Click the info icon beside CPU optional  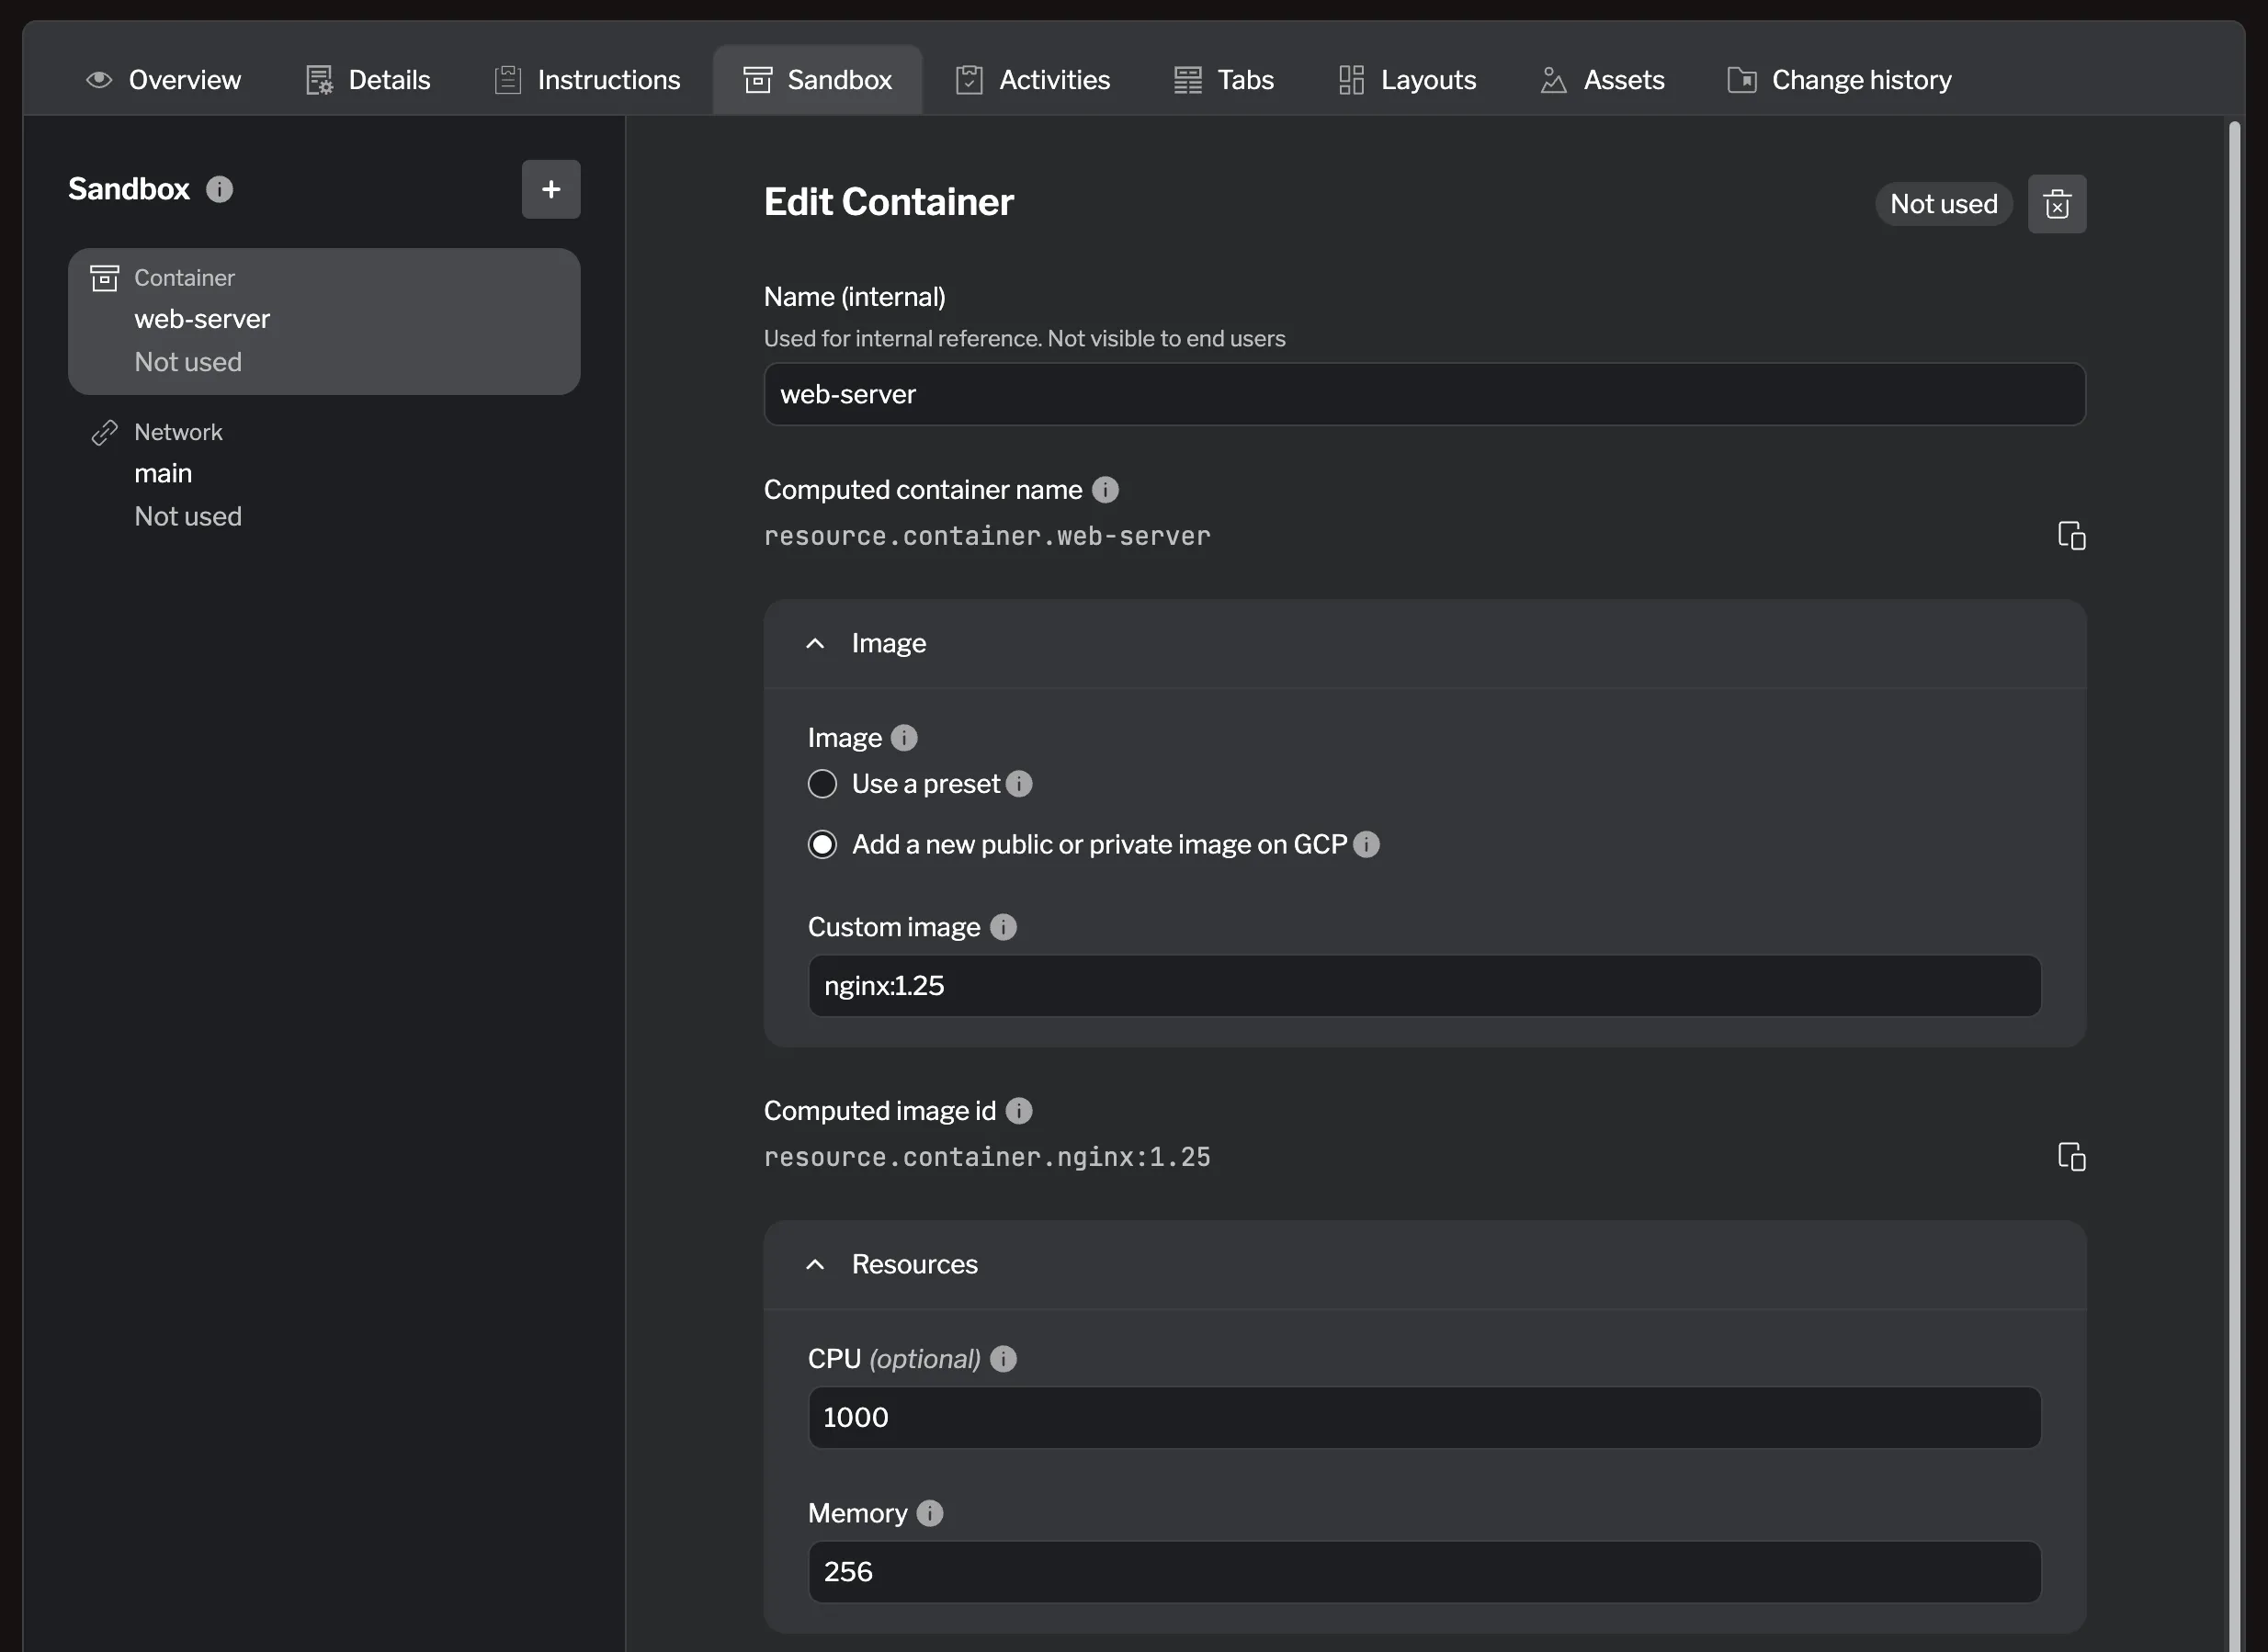click(1004, 1359)
